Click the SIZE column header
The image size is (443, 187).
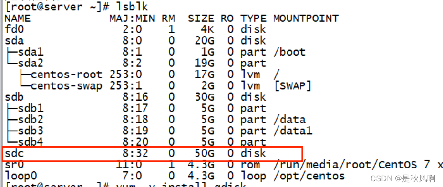[201, 19]
